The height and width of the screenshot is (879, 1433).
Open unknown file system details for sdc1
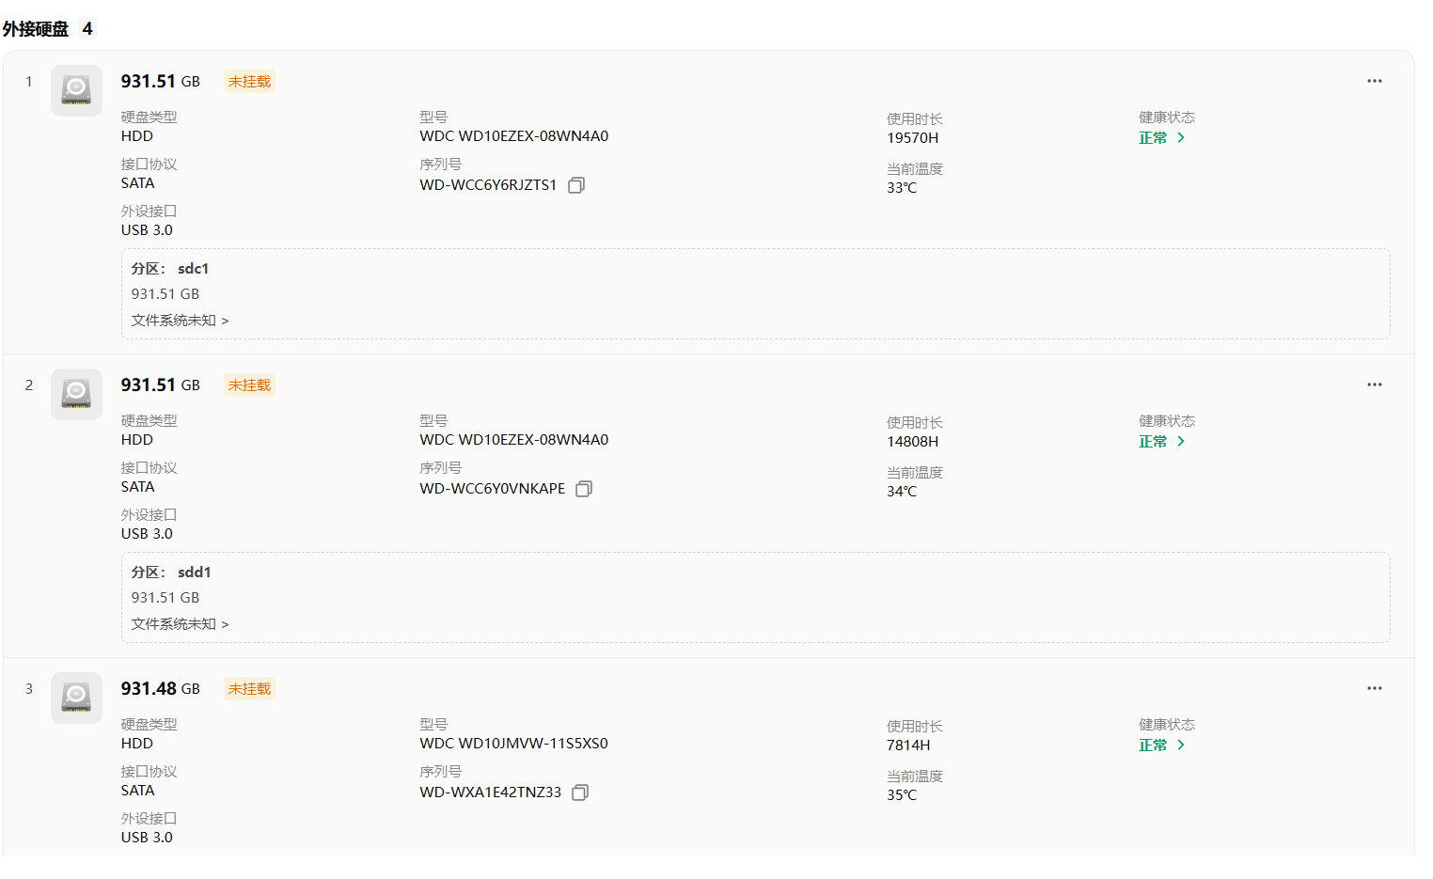pos(180,321)
